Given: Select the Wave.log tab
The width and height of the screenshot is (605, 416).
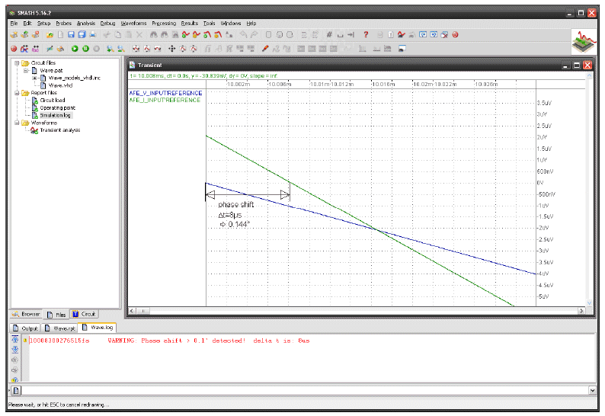Looking at the screenshot, I should click(98, 328).
